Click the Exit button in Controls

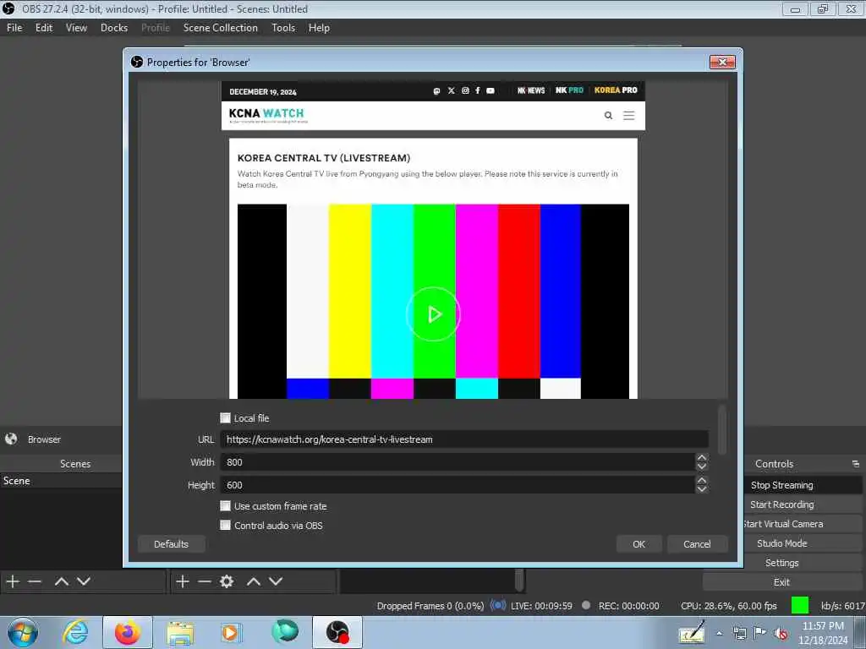point(782,581)
